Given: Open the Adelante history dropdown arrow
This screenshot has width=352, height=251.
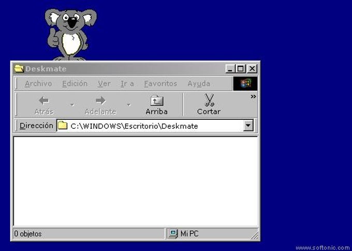Looking at the screenshot, I should (128, 105).
